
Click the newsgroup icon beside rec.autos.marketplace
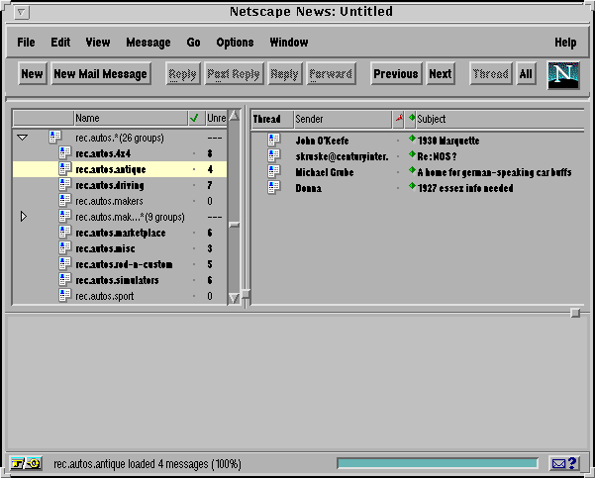coord(65,233)
